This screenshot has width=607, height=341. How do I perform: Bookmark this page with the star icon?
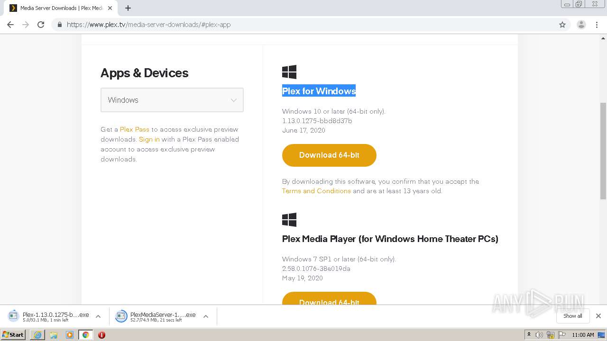click(x=562, y=25)
